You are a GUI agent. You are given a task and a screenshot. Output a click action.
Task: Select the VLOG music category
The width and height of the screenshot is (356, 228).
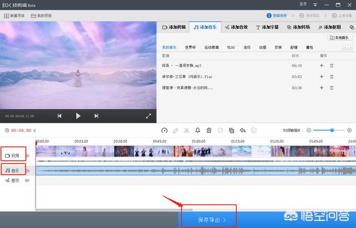[231, 47]
